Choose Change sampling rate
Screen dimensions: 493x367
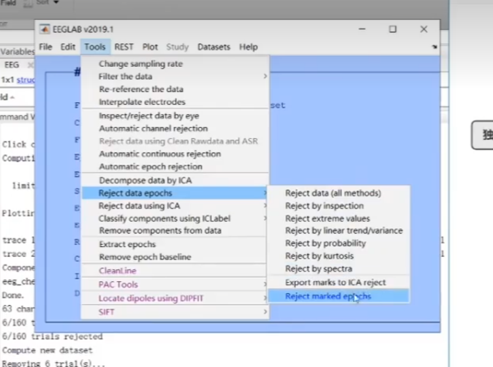pos(140,64)
